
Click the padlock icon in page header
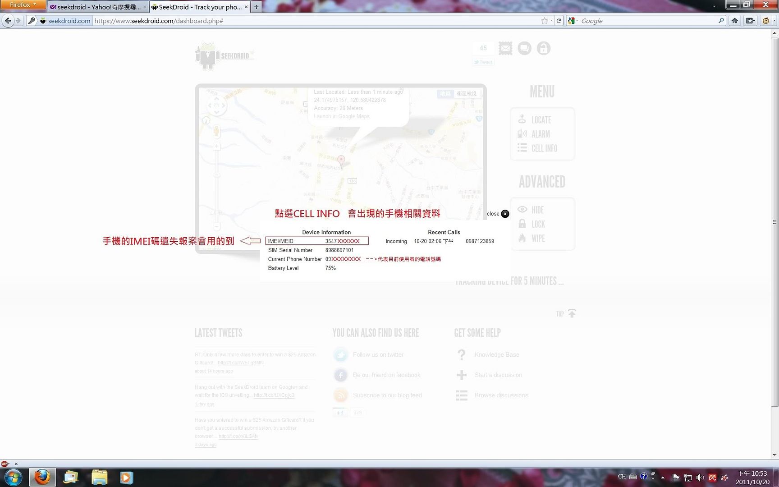coord(543,48)
